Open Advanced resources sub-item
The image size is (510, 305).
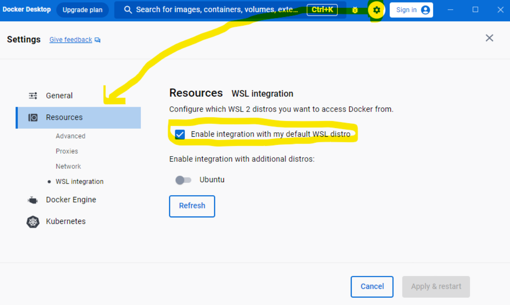tap(70, 136)
